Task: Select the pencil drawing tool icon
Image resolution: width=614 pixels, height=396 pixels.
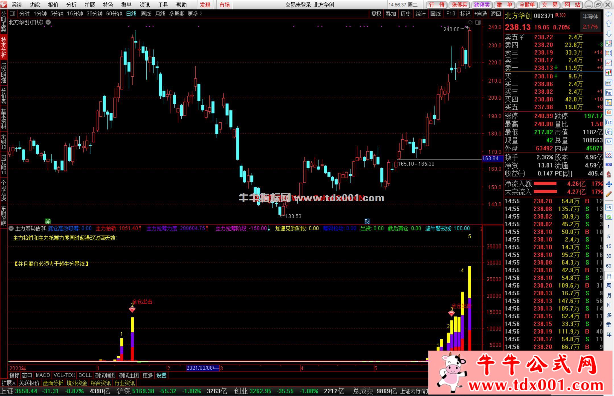Action: click(609, 194)
